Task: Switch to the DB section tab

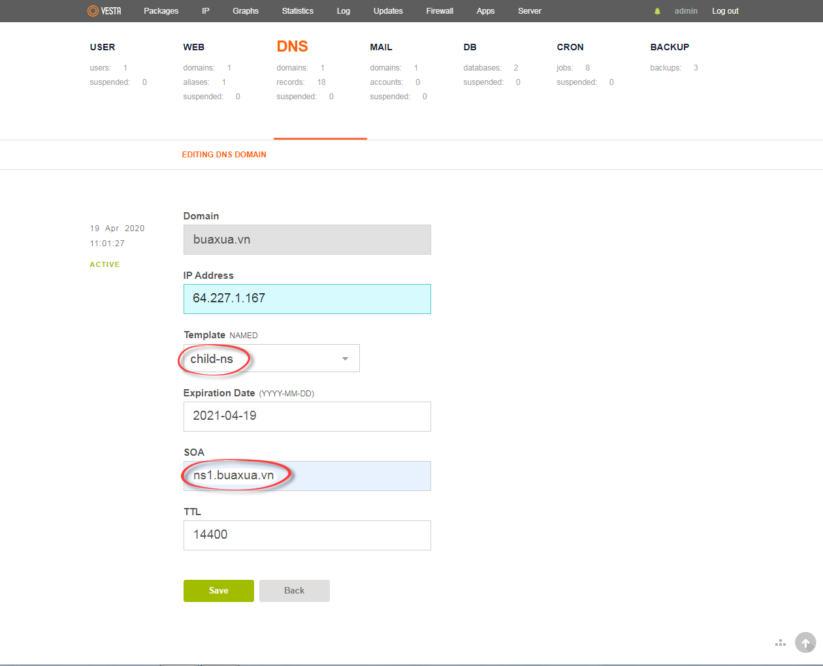Action: 470,47
